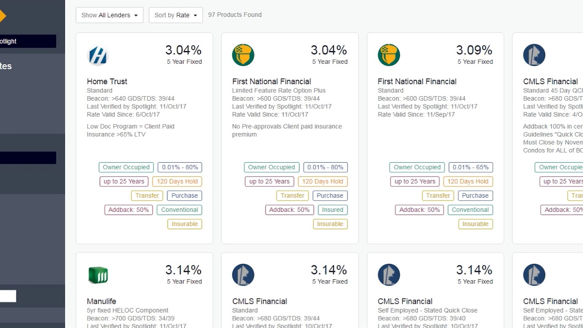Screen dimensions: 583x328
Task: Click First National Financial name on 3.09% card
Action: [417, 82]
